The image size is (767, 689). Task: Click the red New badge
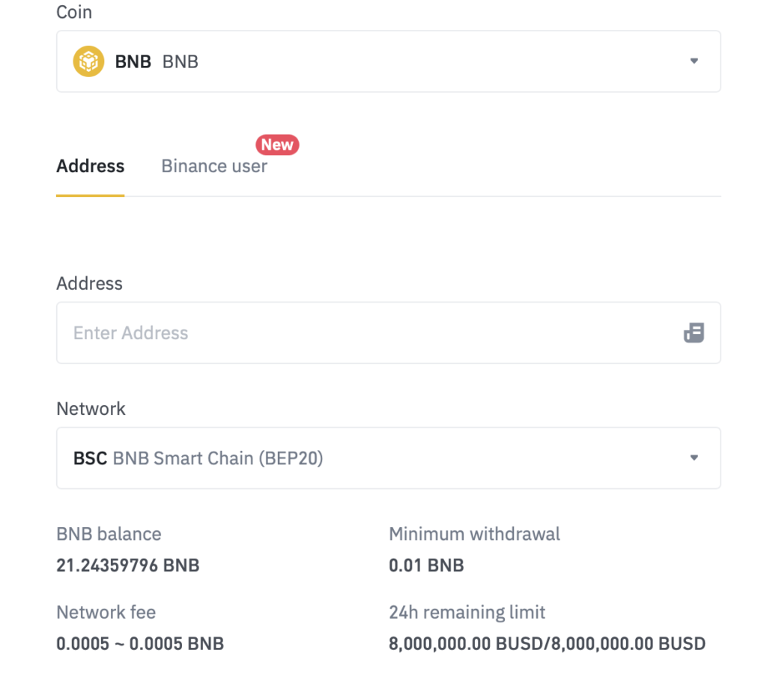point(277,145)
